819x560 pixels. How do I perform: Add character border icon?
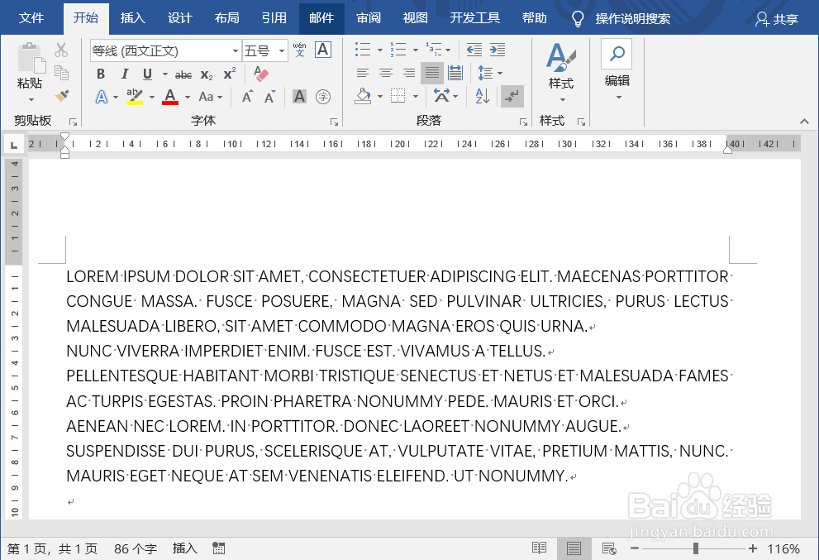(323, 50)
